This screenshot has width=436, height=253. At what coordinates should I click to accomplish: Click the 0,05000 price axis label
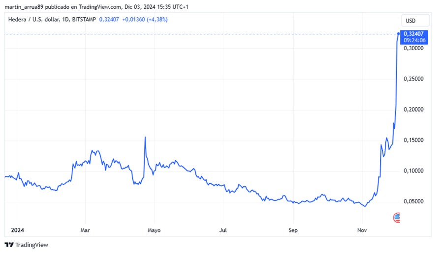coord(414,201)
